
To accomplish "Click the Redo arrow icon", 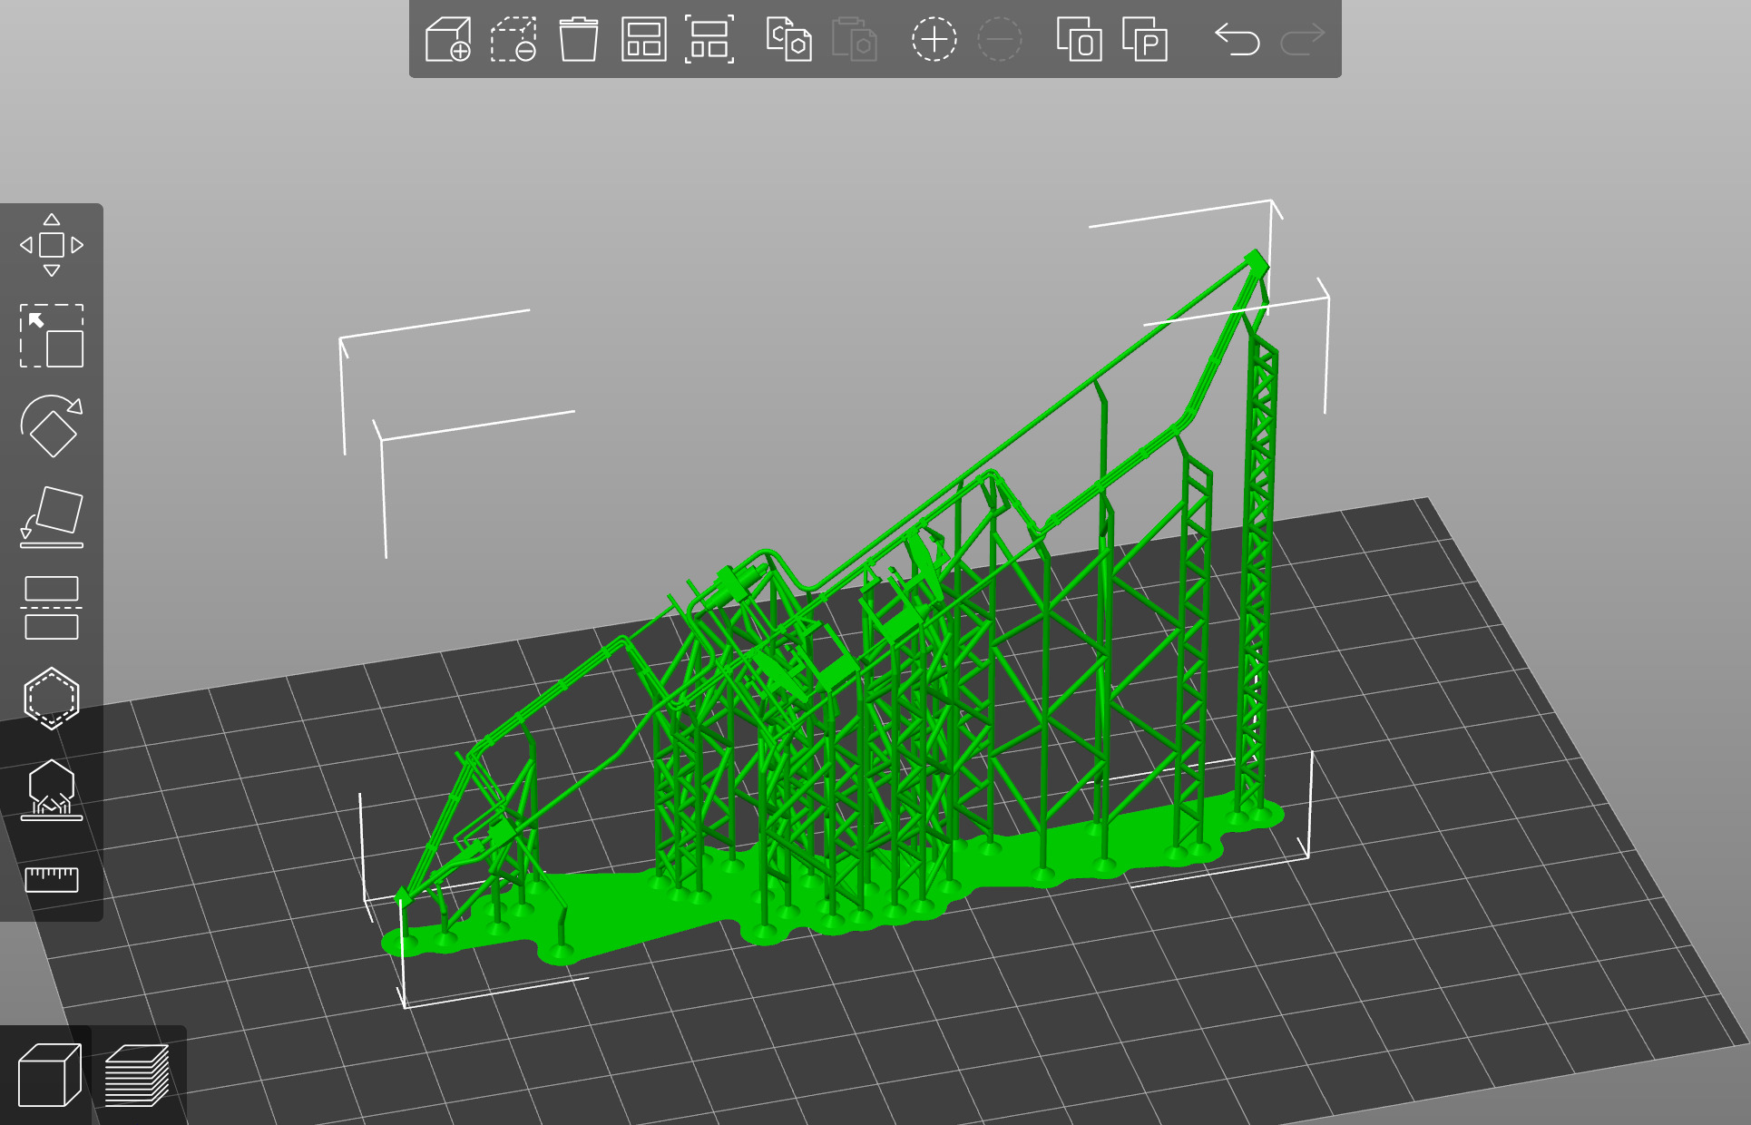I will click(x=1303, y=40).
